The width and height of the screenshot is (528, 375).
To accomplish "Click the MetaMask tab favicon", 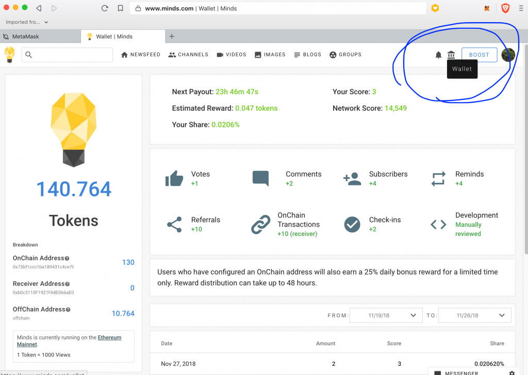I will pos(6,37).
